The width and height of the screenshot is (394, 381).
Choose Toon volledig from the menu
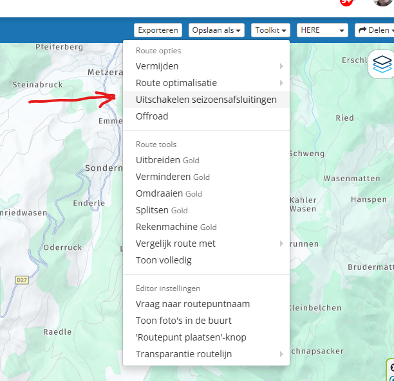click(x=164, y=260)
